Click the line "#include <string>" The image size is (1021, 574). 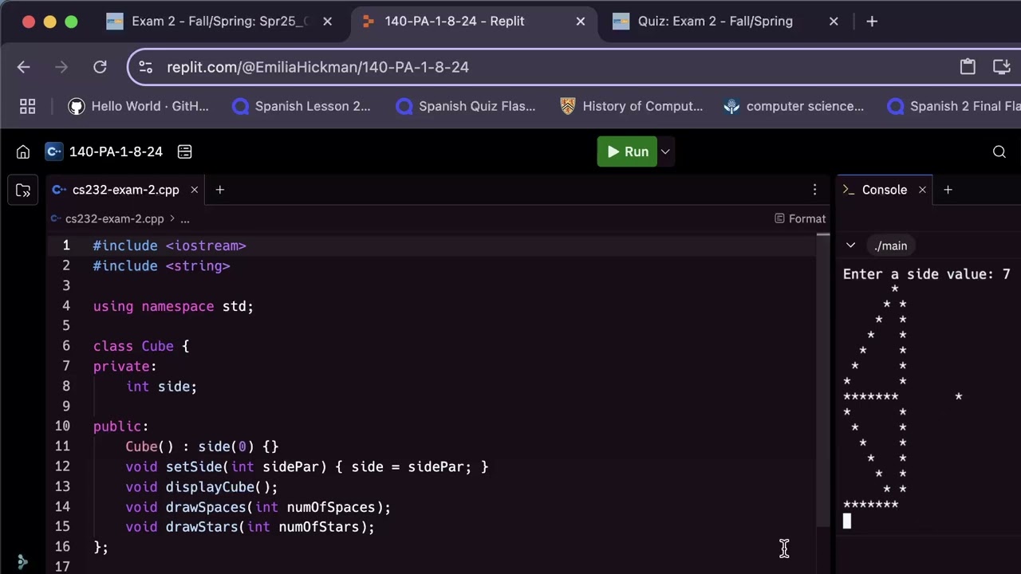pyautogui.click(x=162, y=265)
